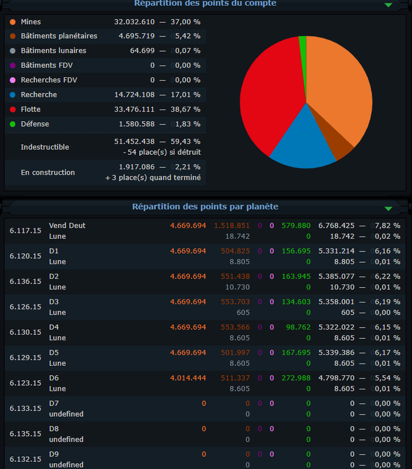This screenshot has width=412, height=469.
Task: Click the D6 planet name
Action: click(54, 378)
